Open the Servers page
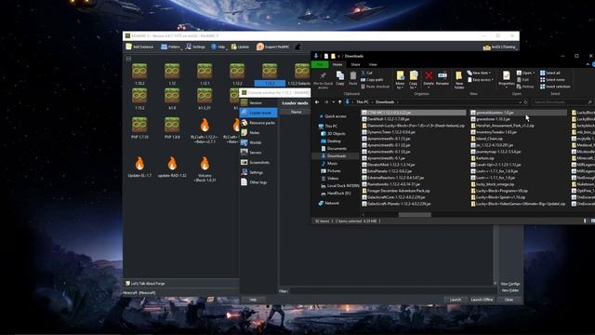 [x=258, y=153]
